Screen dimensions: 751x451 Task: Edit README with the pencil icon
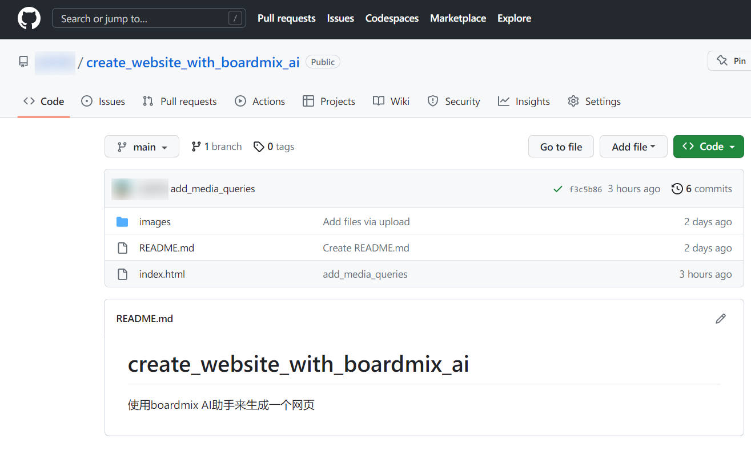721,319
